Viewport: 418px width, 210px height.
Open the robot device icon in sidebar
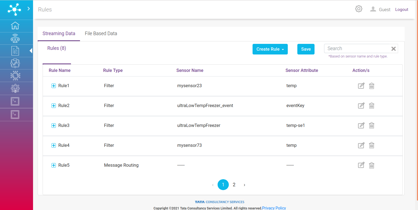(15, 38)
